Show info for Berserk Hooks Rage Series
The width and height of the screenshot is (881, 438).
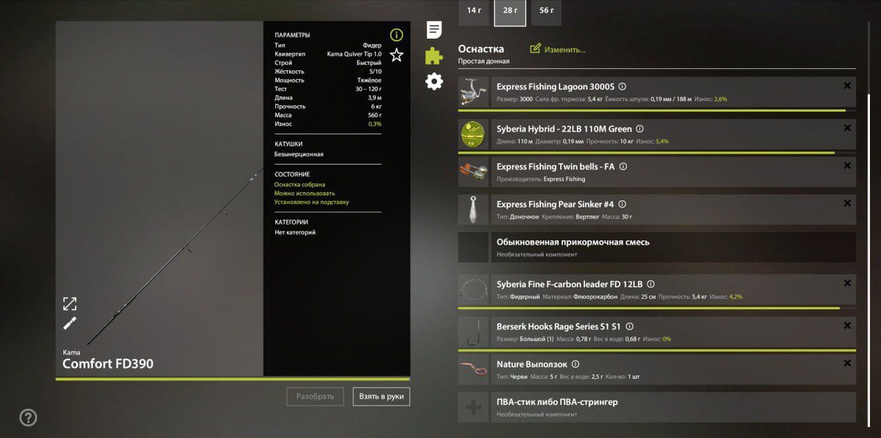630,326
